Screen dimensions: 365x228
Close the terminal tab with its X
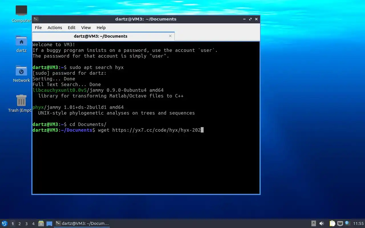(x=170, y=36)
